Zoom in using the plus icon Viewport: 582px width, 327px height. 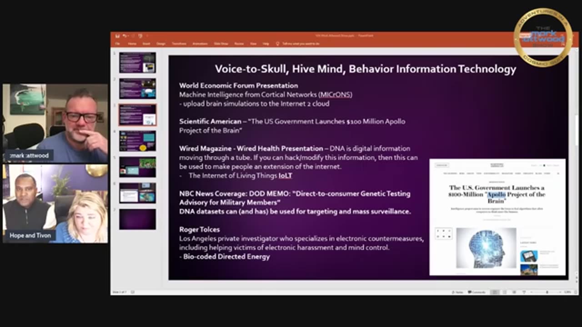(x=561, y=292)
